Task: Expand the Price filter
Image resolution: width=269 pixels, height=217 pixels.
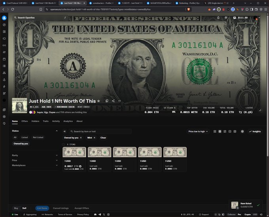Action: tap(35, 160)
